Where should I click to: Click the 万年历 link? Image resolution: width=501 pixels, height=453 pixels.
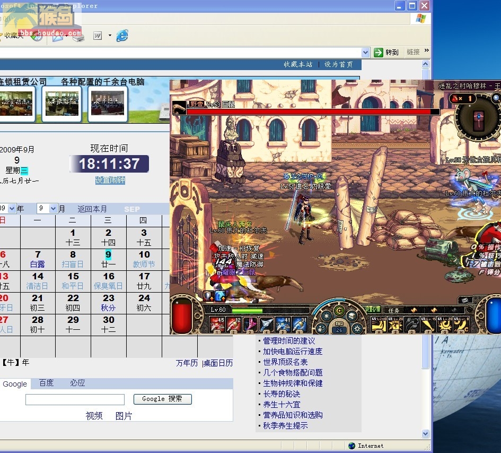click(187, 363)
